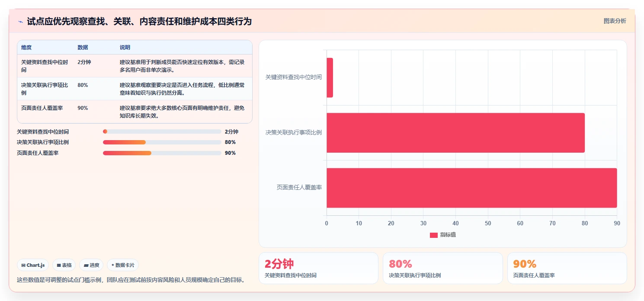
Task: Open the 2分钟 data card
Action: click(x=318, y=268)
